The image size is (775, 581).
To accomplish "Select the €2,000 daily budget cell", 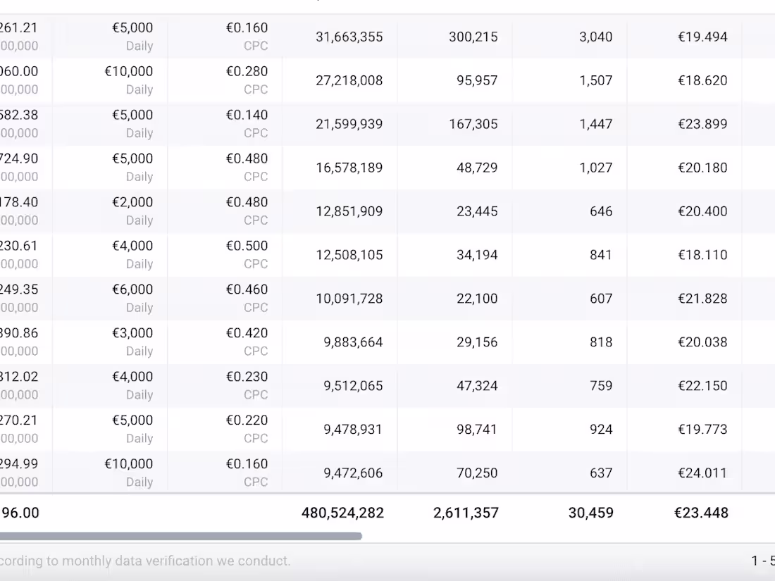I will [x=132, y=203].
